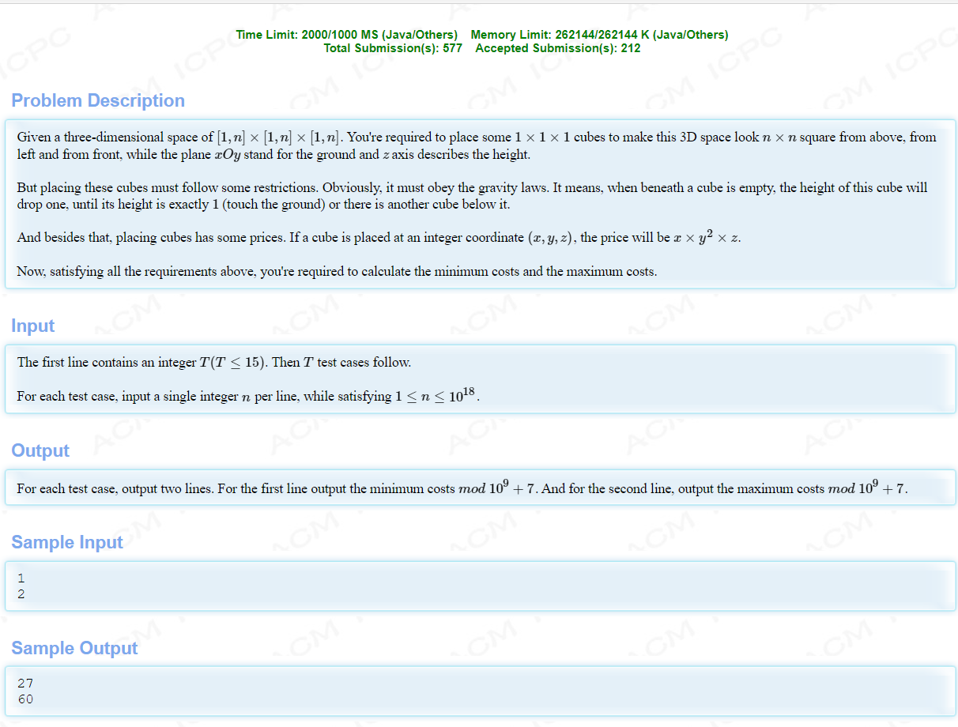Click the Sample Output heading

click(x=74, y=648)
